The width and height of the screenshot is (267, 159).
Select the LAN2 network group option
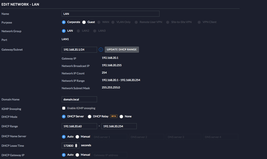tap(78, 31)
